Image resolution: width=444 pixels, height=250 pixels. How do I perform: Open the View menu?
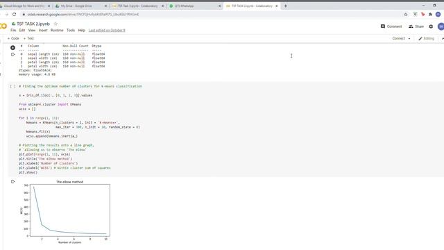click(32, 31)
